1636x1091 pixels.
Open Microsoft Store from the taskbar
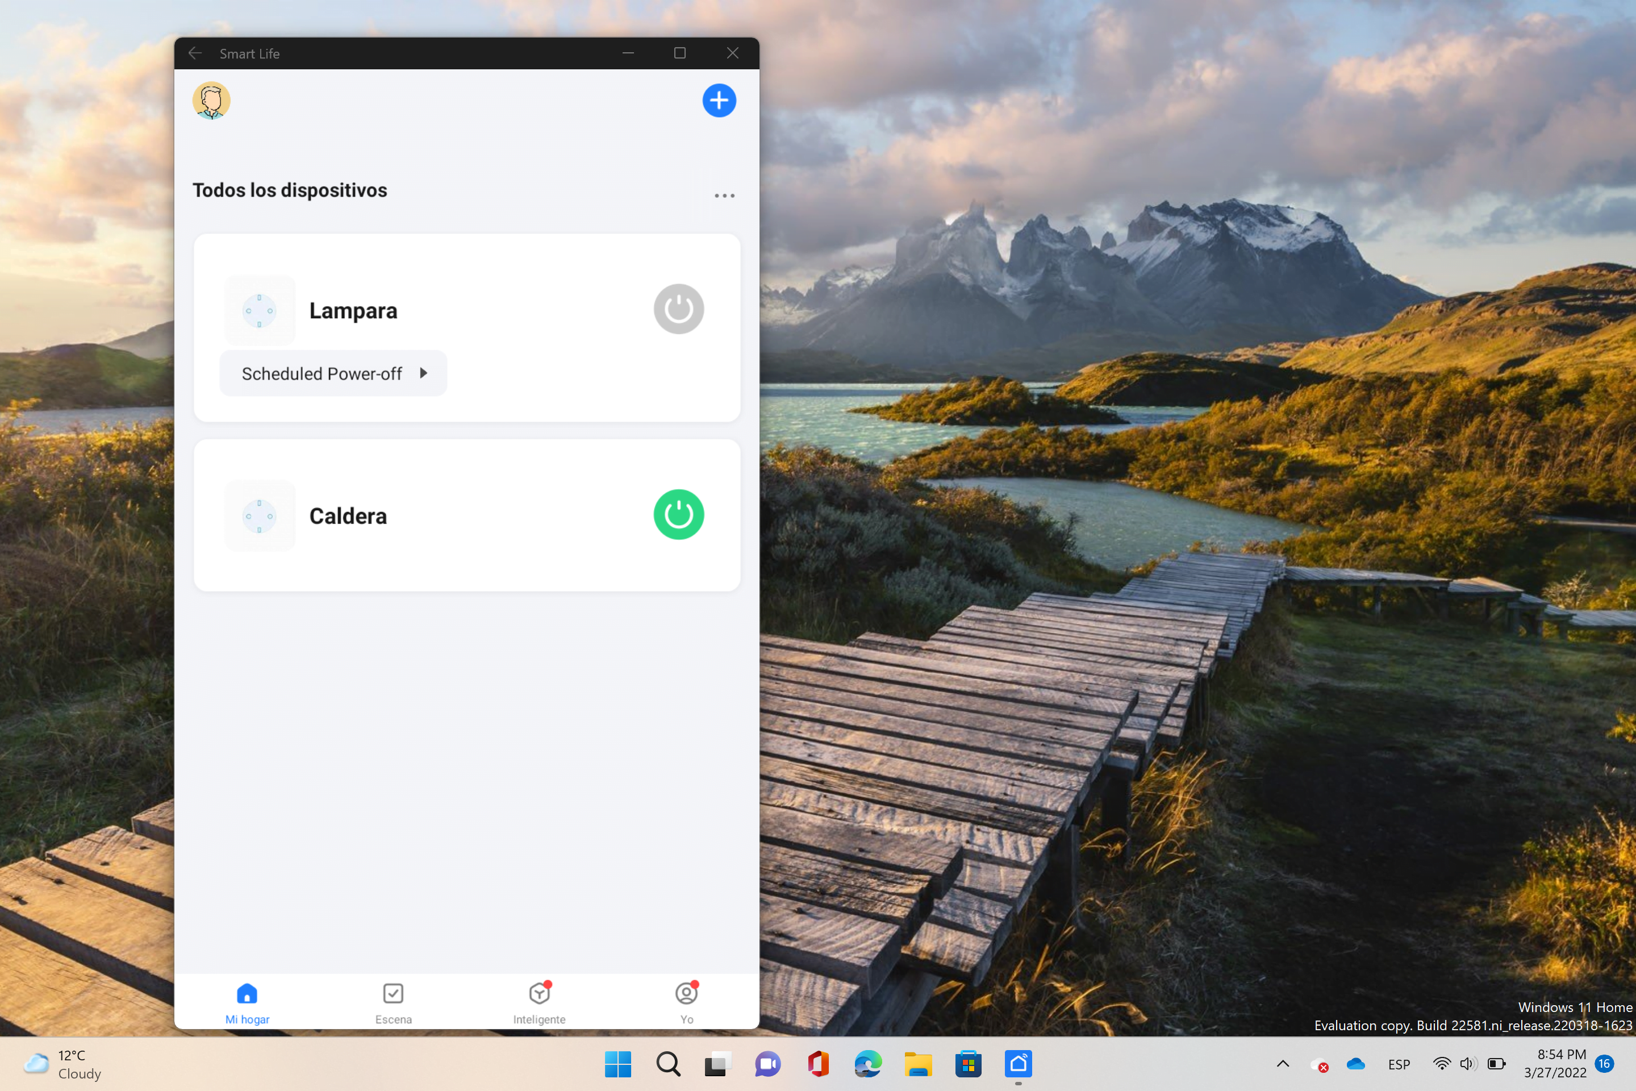[x=967, y=1064]
